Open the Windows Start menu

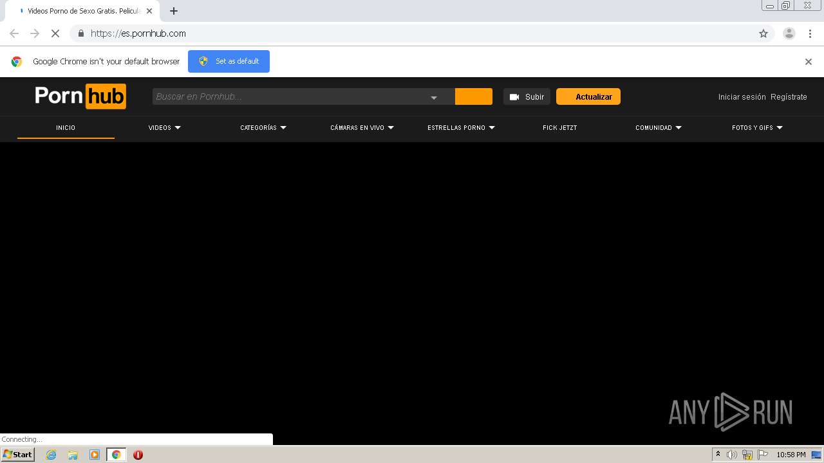(17, 455)
